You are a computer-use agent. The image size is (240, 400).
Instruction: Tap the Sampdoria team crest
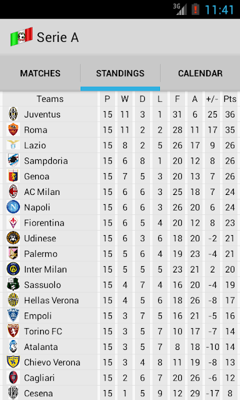[x=13, y=161]
